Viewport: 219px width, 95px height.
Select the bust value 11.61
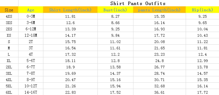(115, 48)
